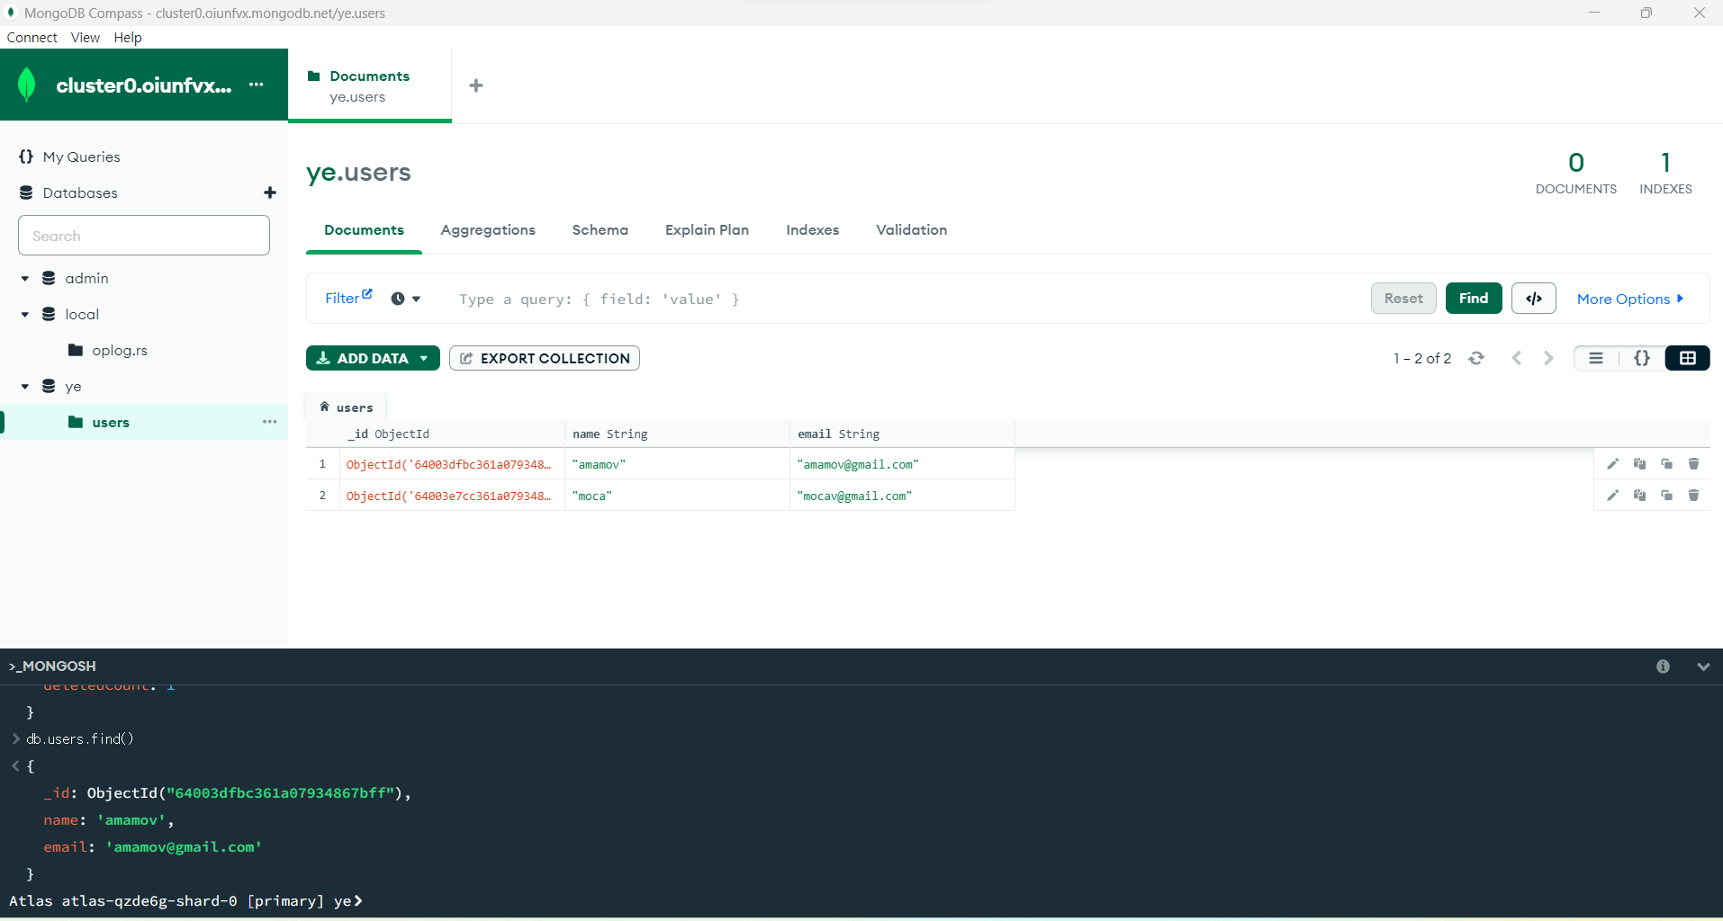The width and height of the screenshot is (1723, 921).
Task: Select the "amamov" name cell
Action: tap(677, 464)
